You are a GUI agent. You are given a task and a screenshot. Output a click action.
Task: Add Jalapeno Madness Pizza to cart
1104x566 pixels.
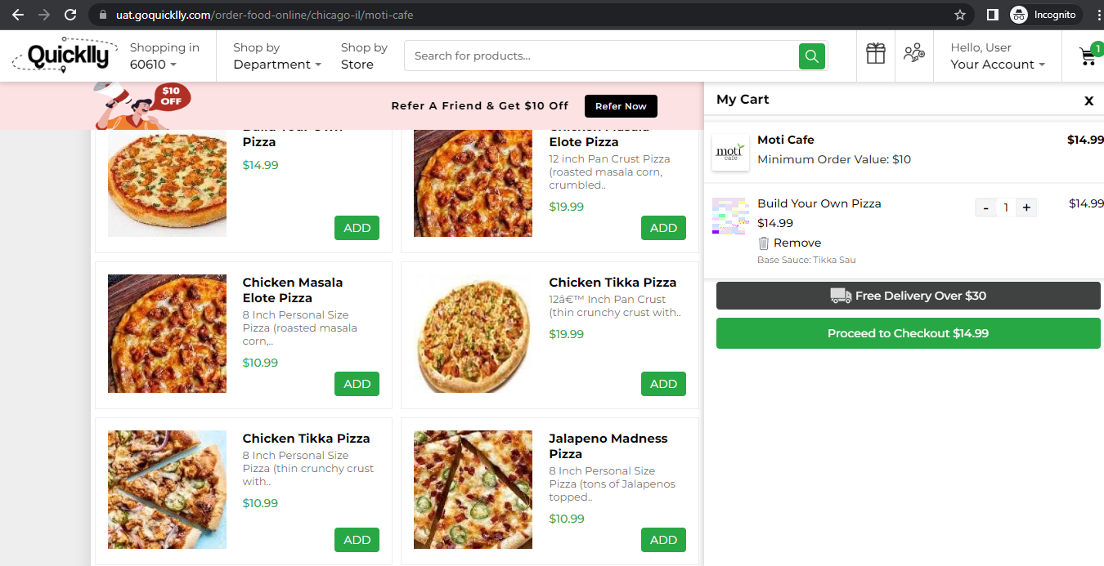tap(663, 540)
